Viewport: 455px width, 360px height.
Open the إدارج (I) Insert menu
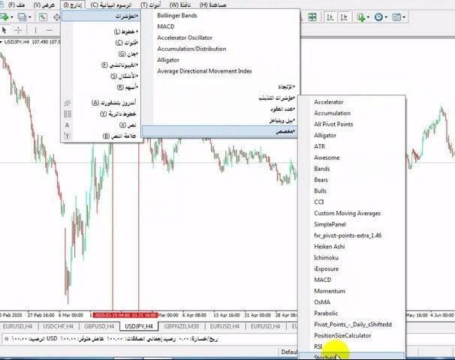click(73, 5)
